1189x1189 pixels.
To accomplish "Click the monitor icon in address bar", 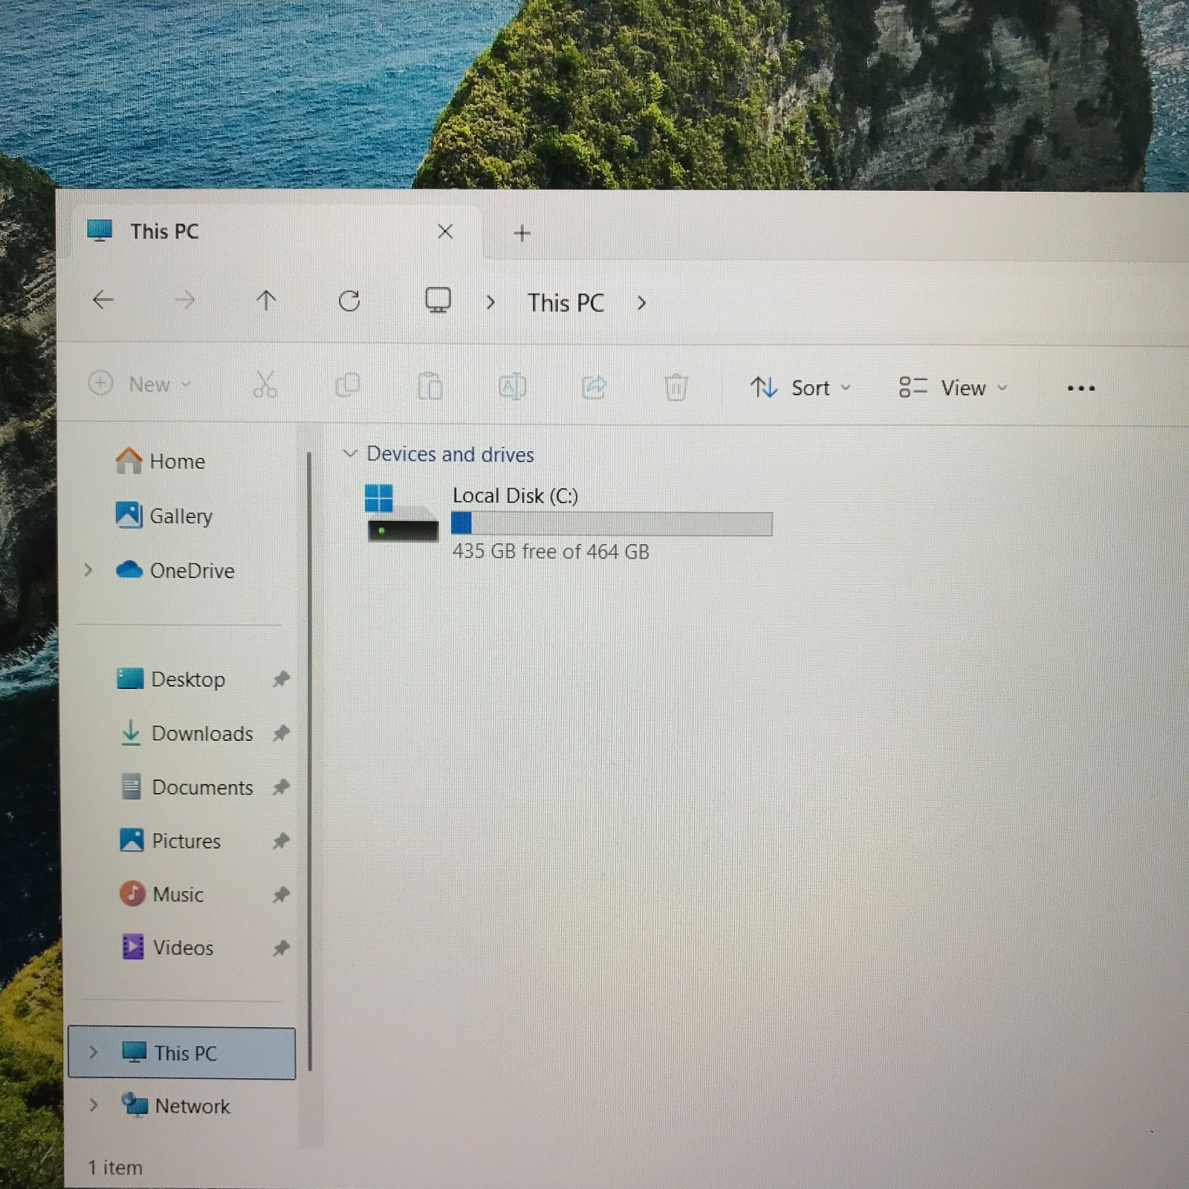I will point(438,300).
